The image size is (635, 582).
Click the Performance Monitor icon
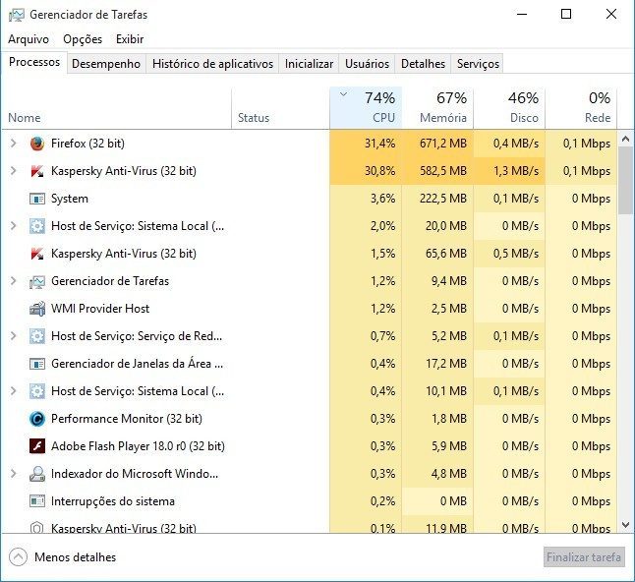[37, 419]
